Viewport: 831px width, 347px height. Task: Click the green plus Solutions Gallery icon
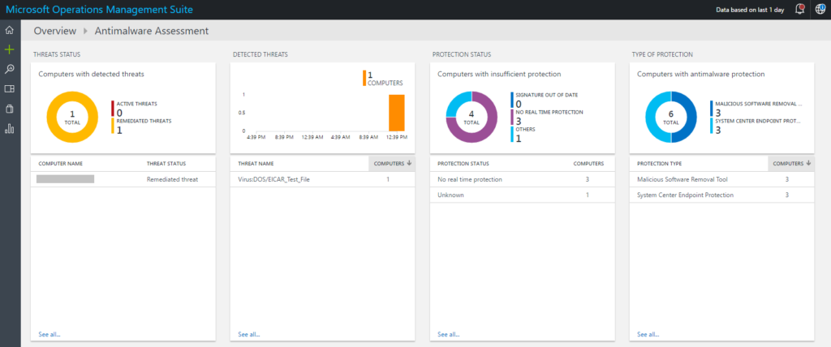[9, 49]
